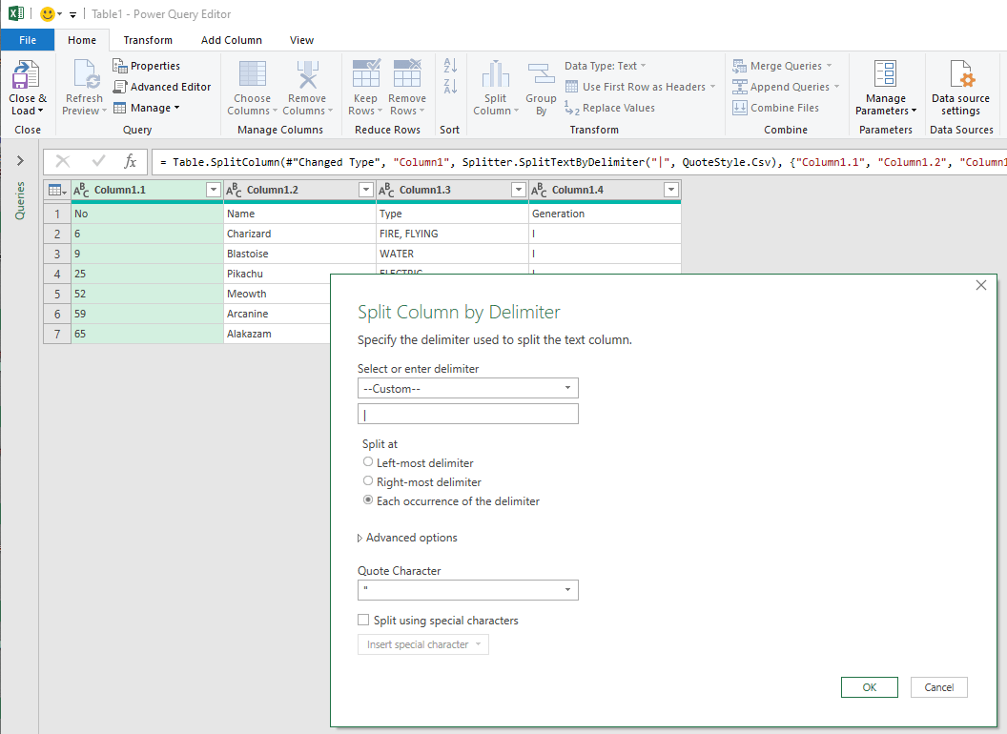Open Column1.3 filter dropdown
This screenshot has width=1007, height=734.
coord(518,190)
